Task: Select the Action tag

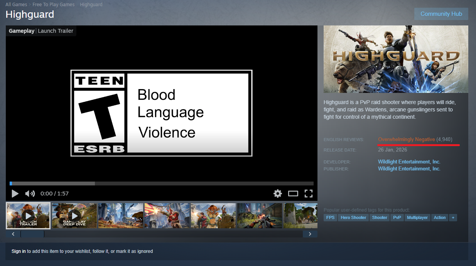Action: [x=440, y=217]
